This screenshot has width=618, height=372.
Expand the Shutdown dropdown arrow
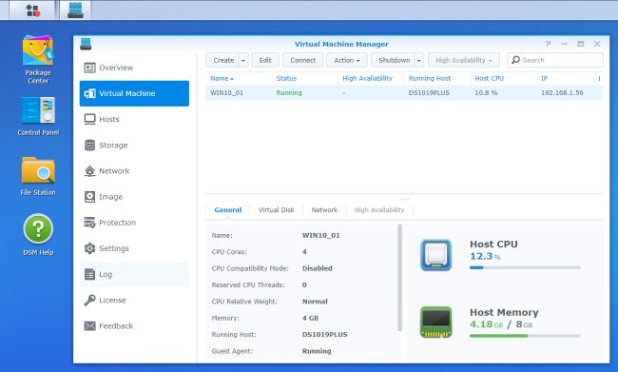click(419, 60)
